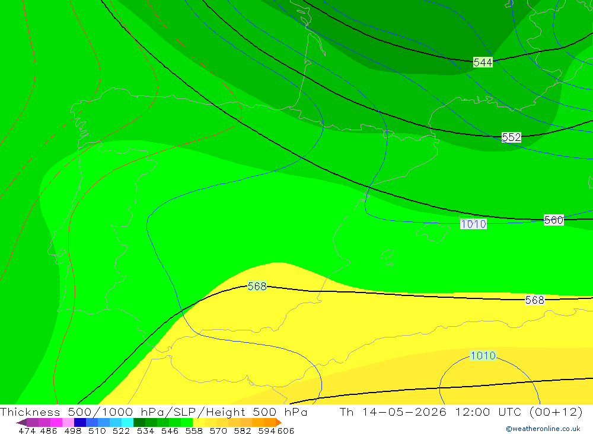
Task: Click the 522 legend value
Action: [121, 430]
